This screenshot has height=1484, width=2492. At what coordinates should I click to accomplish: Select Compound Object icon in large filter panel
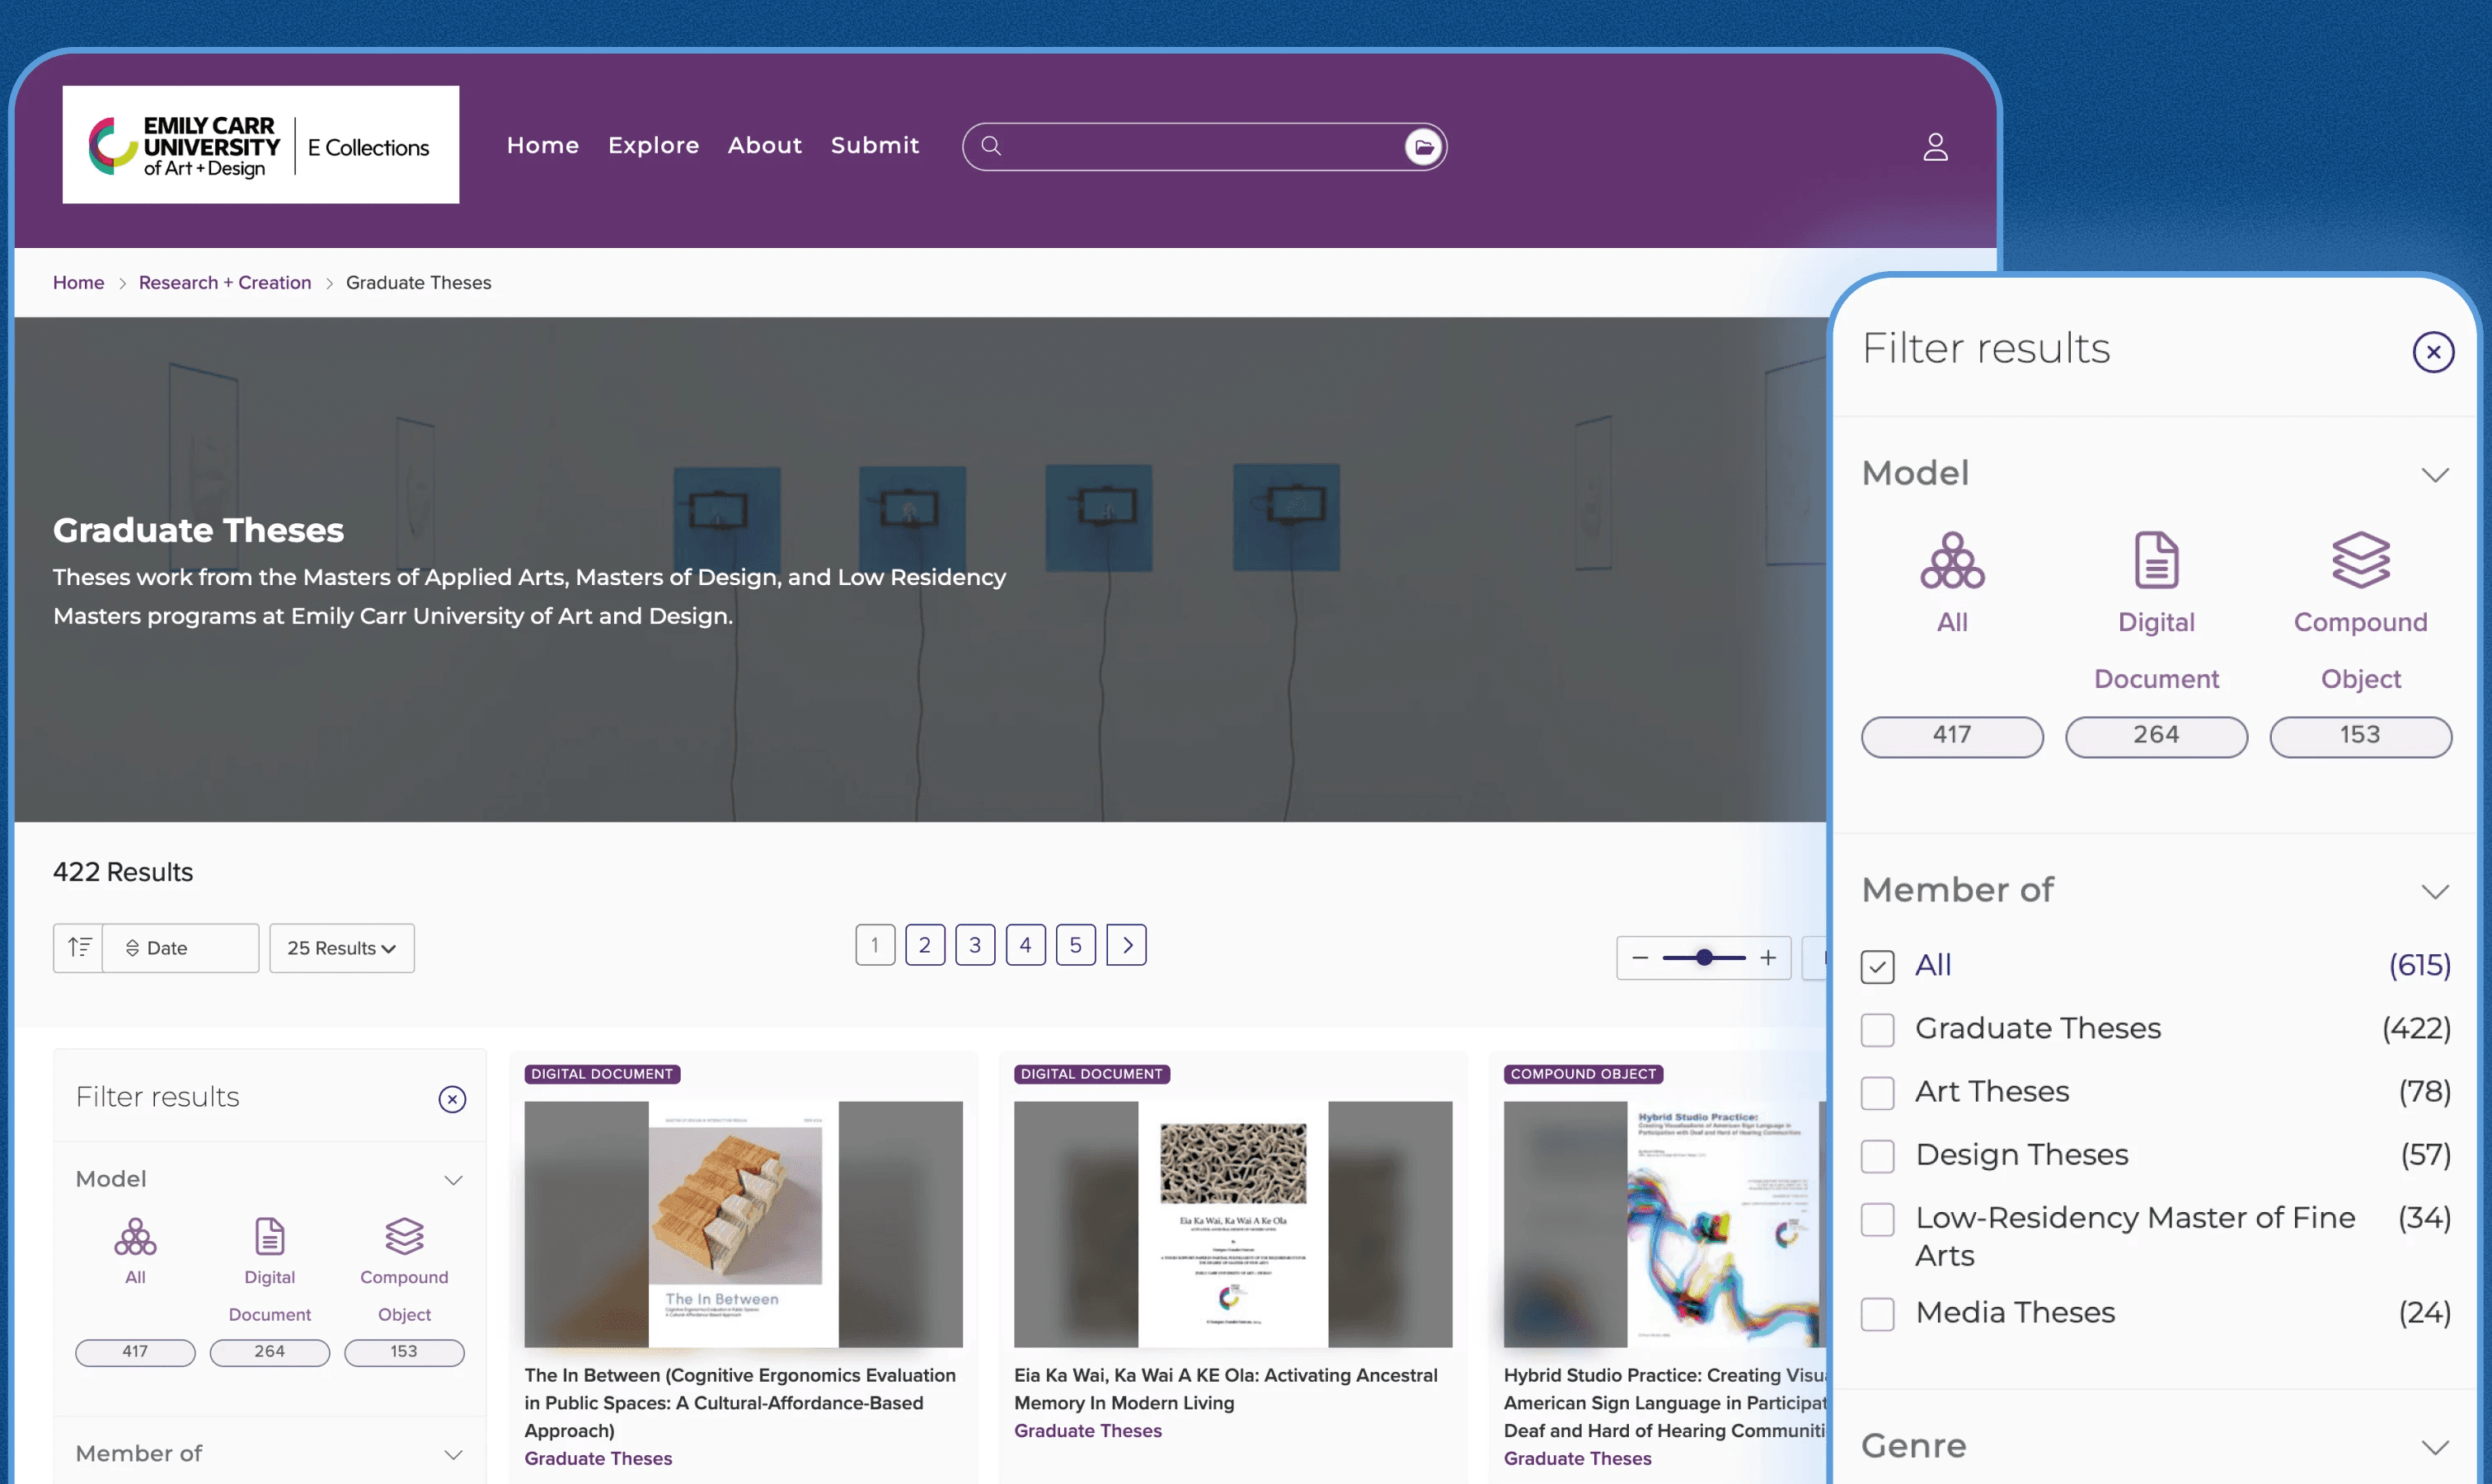(2360, 560)
